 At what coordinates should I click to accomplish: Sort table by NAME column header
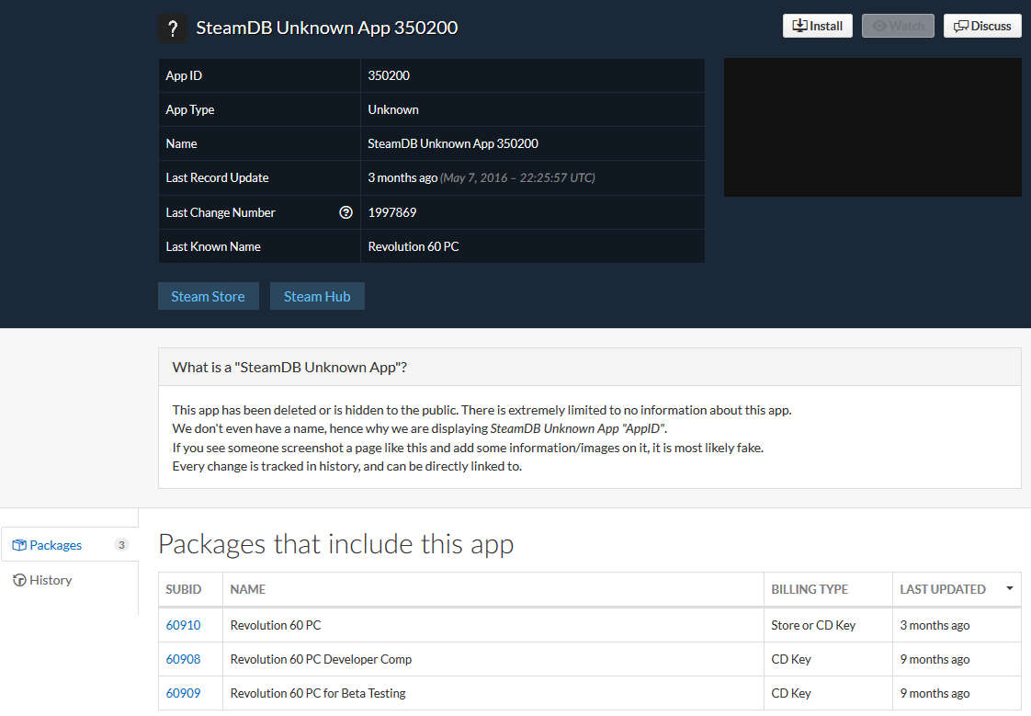[x=493, y=589]
